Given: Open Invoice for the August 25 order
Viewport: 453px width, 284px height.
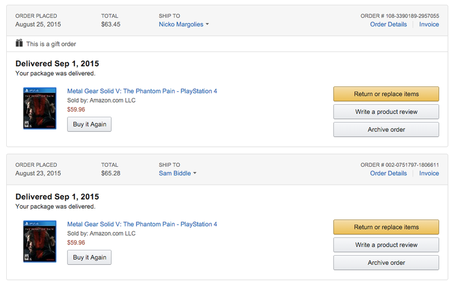Looking at the screenshot, I should pos(429,24).
